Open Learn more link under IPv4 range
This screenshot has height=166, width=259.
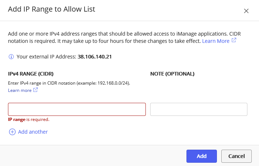[20, 90]
